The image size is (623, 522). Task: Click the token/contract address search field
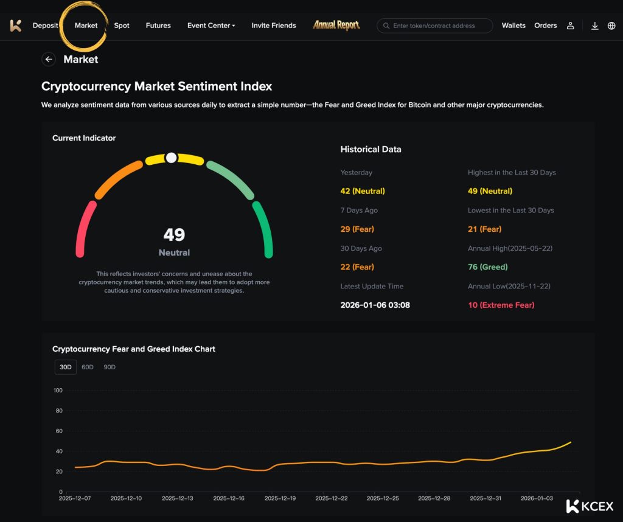[x=438, y=26]
